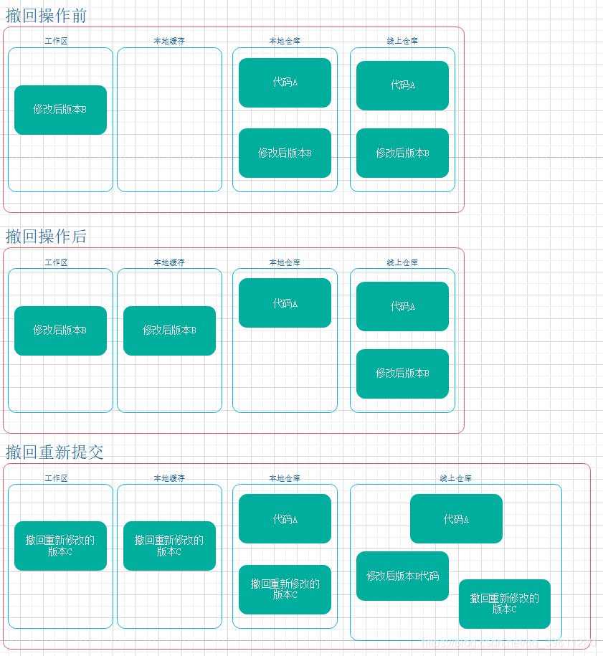This screenshot has width=603, height=656.
Task: Click 修改后版本B代码 shape in 线上仓库
Action: (x=402, y=576)
